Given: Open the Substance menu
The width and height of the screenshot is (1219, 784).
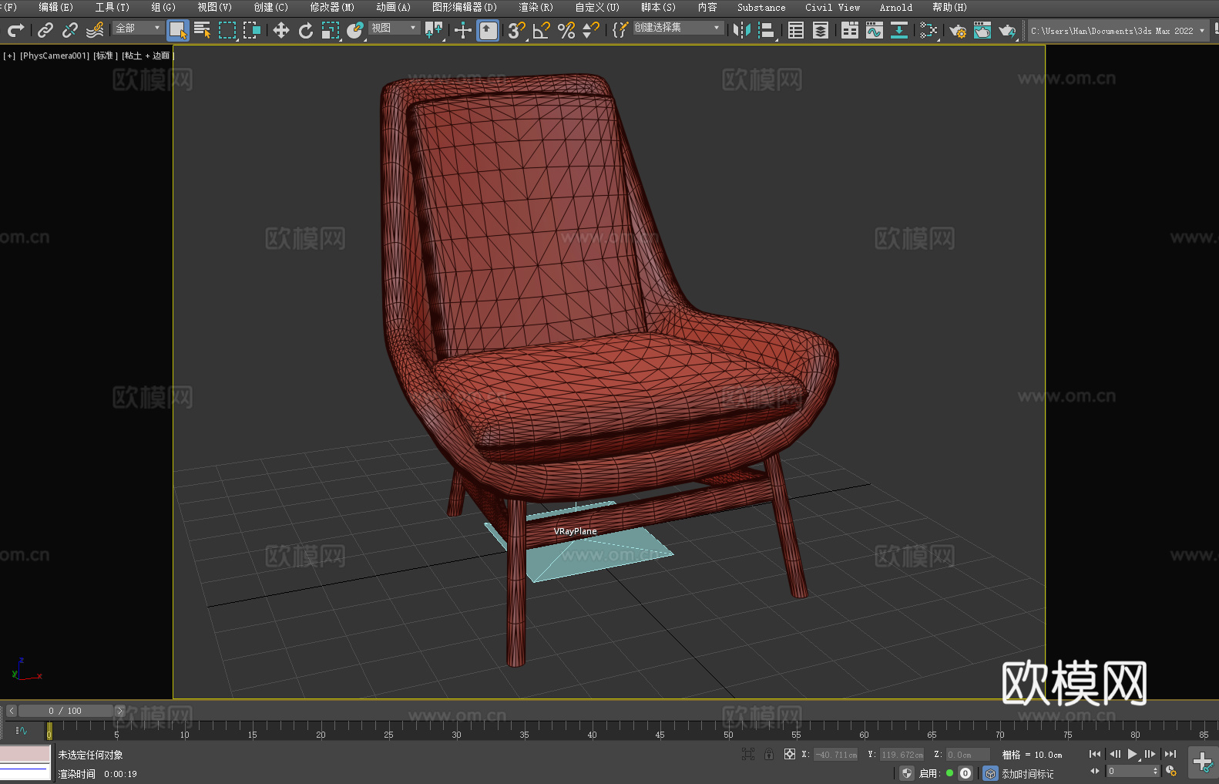Looking at the screenshot, I should coord(761,7).
